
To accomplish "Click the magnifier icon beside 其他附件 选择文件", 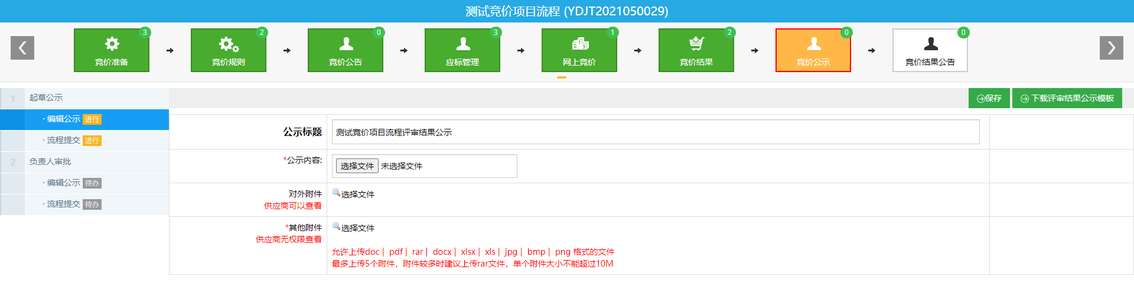I will pos(336,226).
